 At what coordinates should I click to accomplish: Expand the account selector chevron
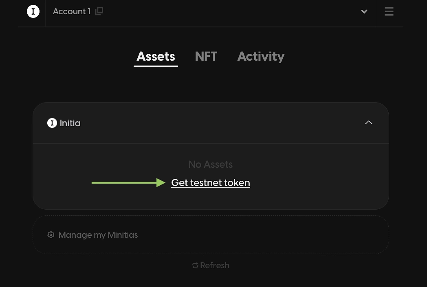click(364, 11)
